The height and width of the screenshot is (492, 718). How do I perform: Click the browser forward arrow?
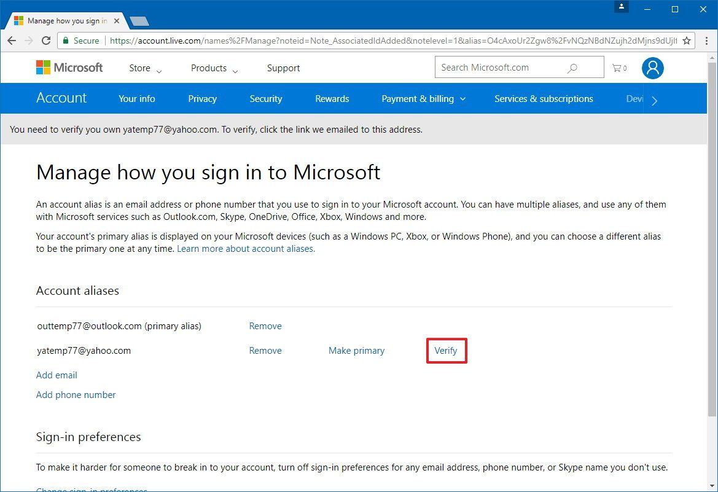29,41
